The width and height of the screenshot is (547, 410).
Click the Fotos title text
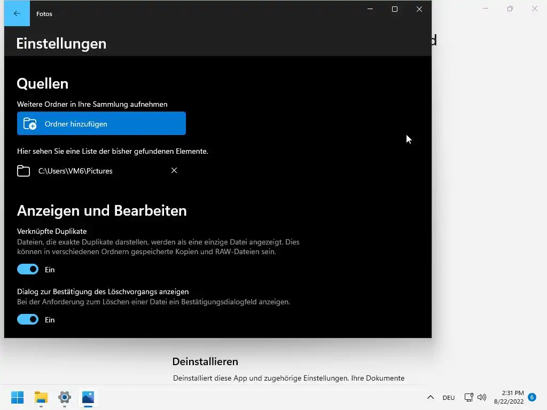coord(44,14)
